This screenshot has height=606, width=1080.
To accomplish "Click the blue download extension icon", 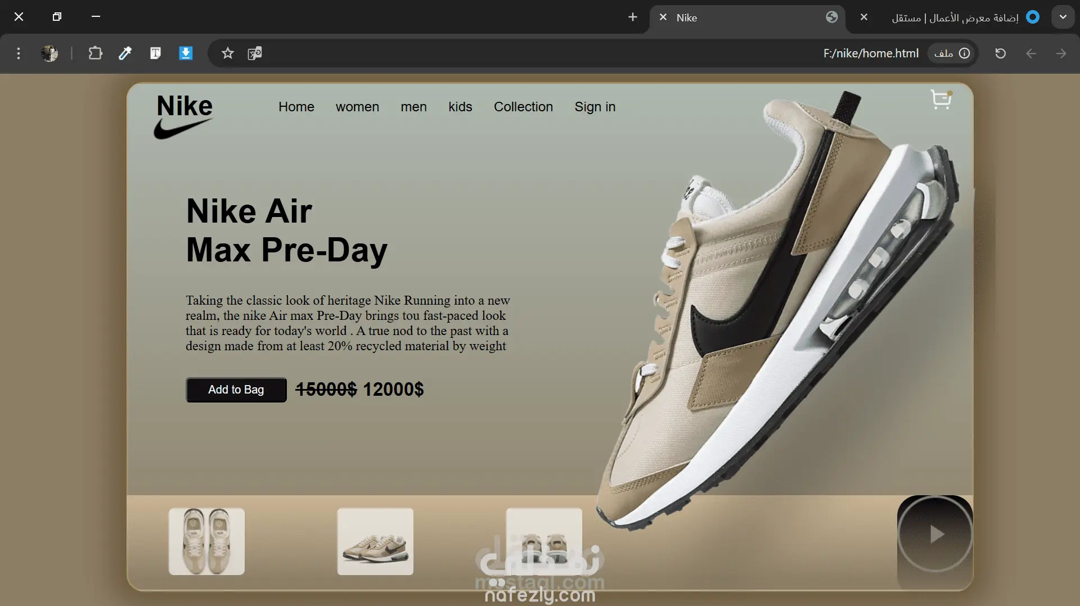I will [186, 53].
